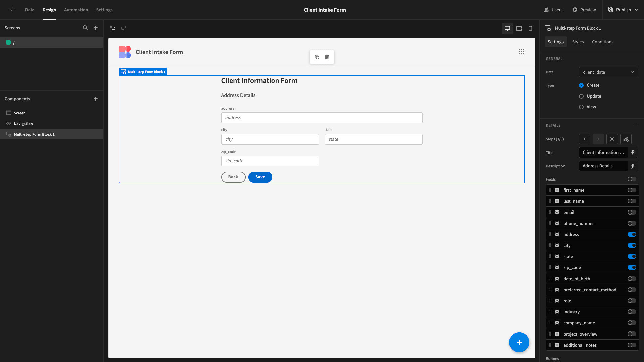Click the floating blue plus button
644x362 pixels.
coord(519,342)
